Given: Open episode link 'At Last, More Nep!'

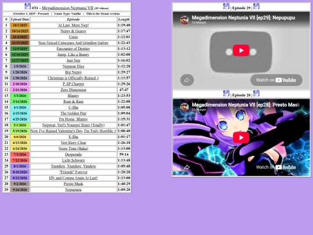Looking at the screenshot, I should click(x=73, y=26).
